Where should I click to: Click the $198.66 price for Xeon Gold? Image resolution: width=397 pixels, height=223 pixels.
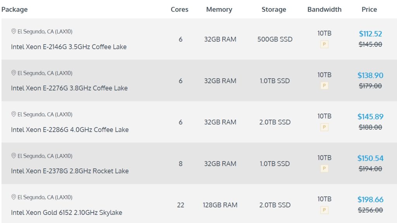[370, 200]
